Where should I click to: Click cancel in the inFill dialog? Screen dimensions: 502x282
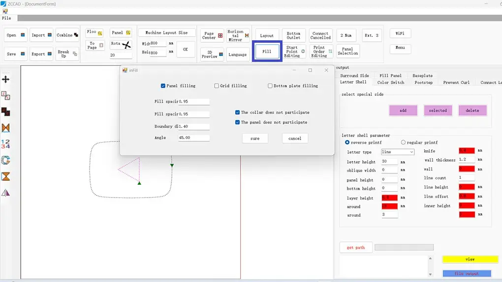click(x=295, y=139)
